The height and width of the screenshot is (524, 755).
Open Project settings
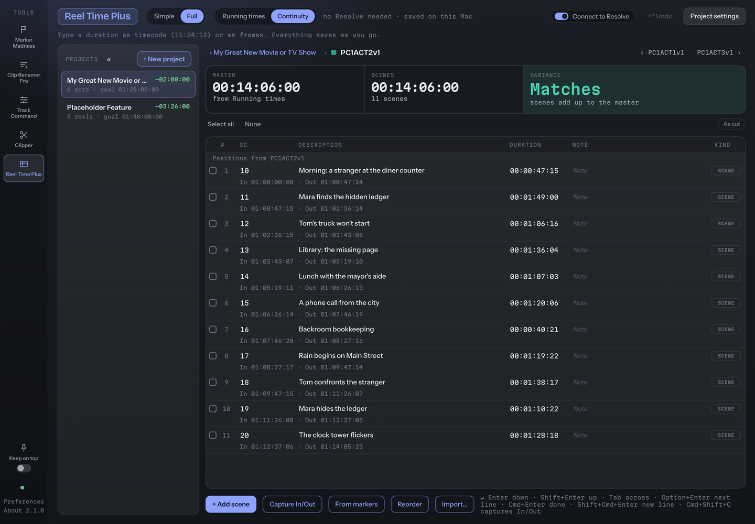click(x=714, y=16)
